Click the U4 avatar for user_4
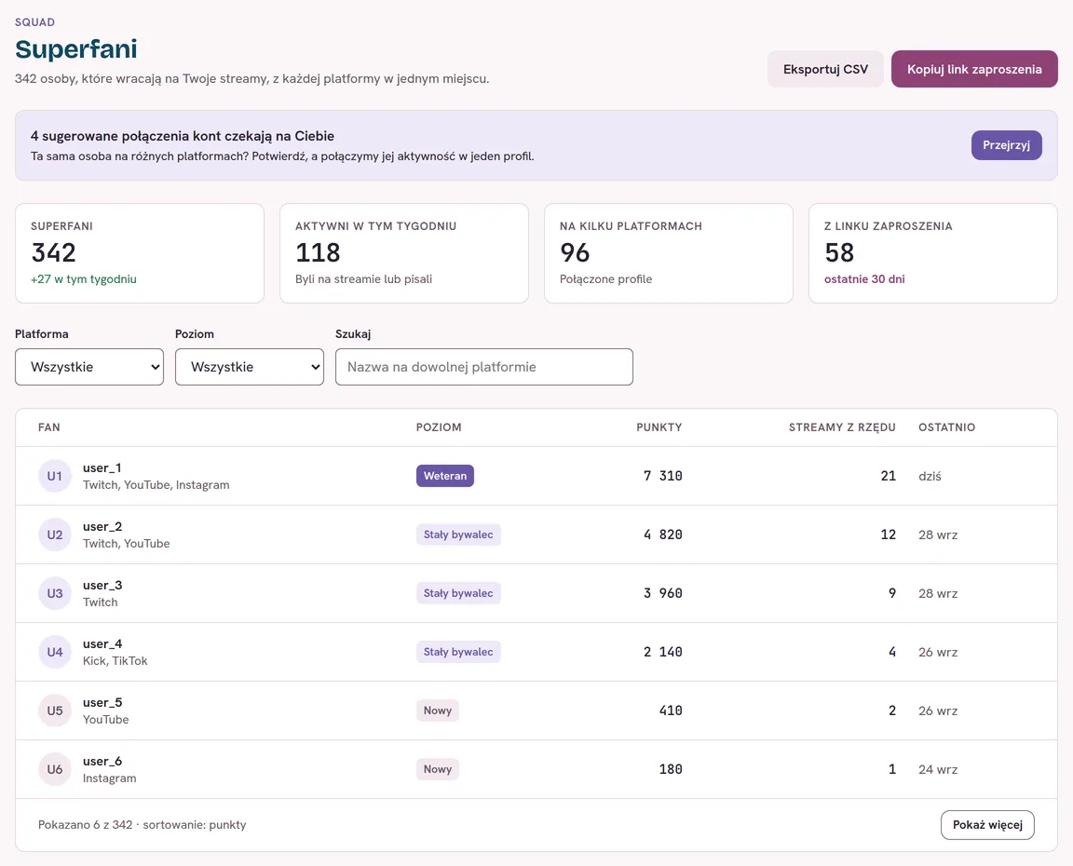Viewport: 1073px width, 866px height. point(55,652)
